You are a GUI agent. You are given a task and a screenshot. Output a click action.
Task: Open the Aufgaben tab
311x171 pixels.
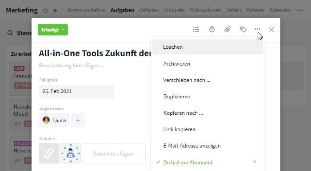[x=122, y=10]
